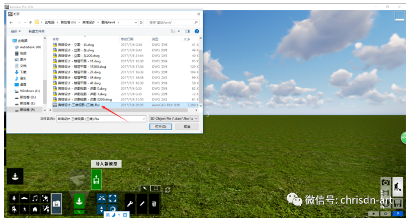Click the IME settings gear icon
407x221 pixels.
[x=125, y=215]
